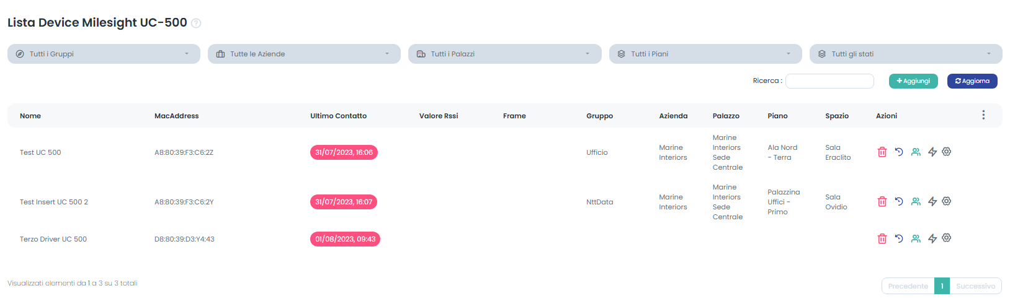Delete the Terzo Driver UC 500 device
This screenshot has width=1010, height=301.
coord(882,239)
